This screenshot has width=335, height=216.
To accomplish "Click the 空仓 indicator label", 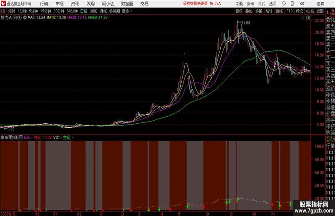I will click(x=67, y=137).
